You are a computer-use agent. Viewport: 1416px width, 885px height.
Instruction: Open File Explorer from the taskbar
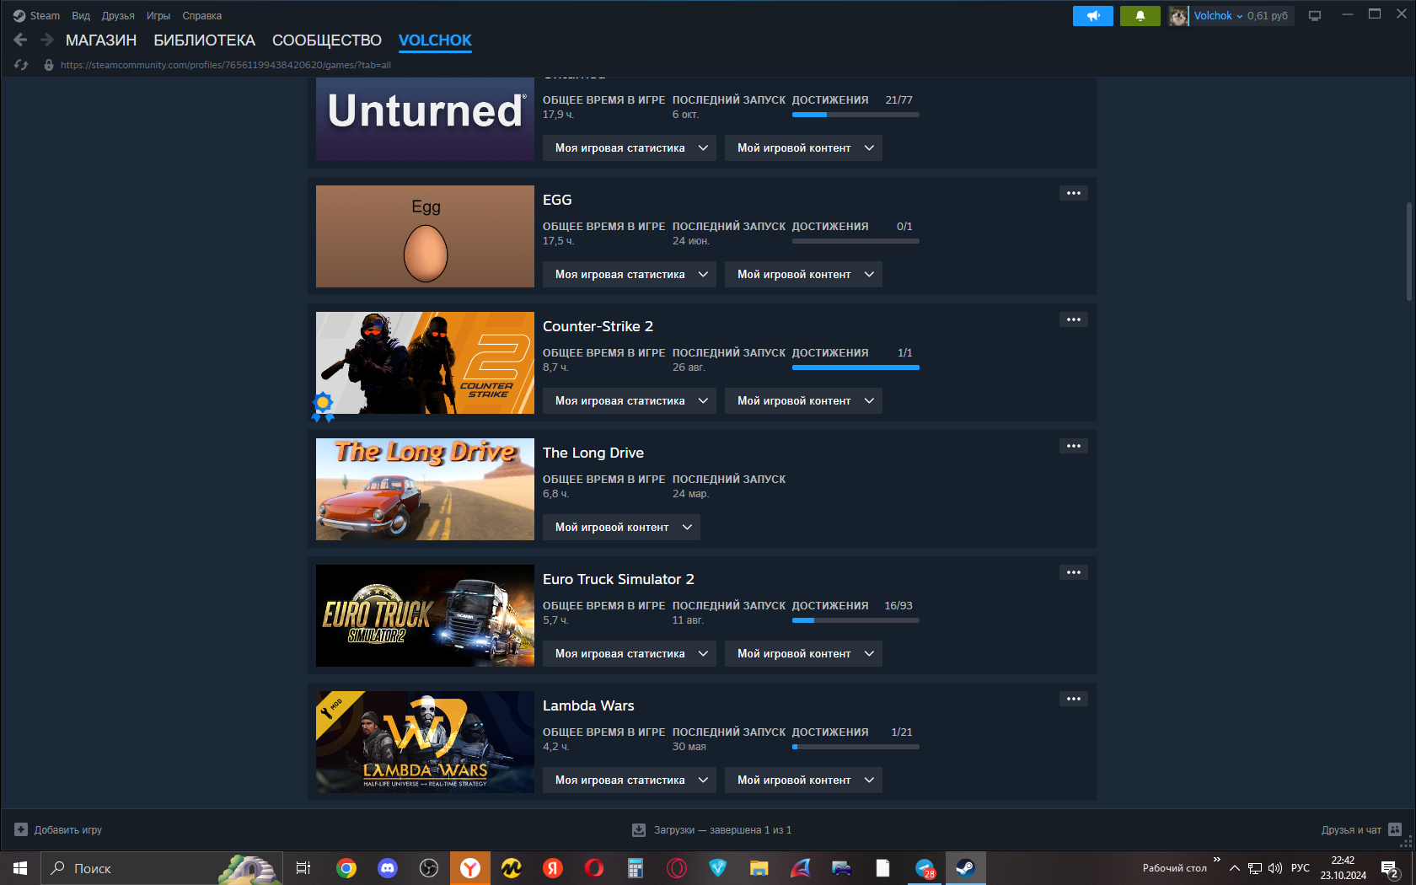click(759, 868)
